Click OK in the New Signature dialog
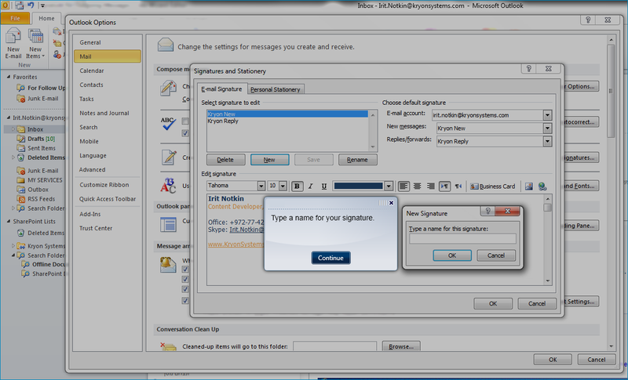The image size is (628, 380). [x=452, y=255]
